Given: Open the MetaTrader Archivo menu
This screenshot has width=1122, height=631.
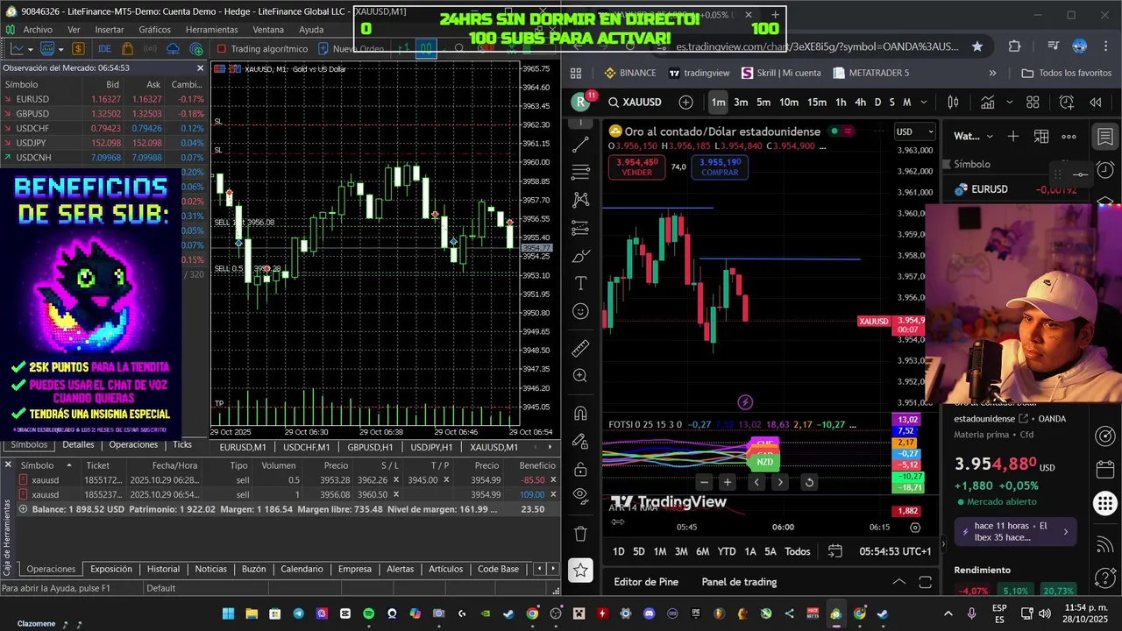Looking at the screenshot, I should 38,29.
